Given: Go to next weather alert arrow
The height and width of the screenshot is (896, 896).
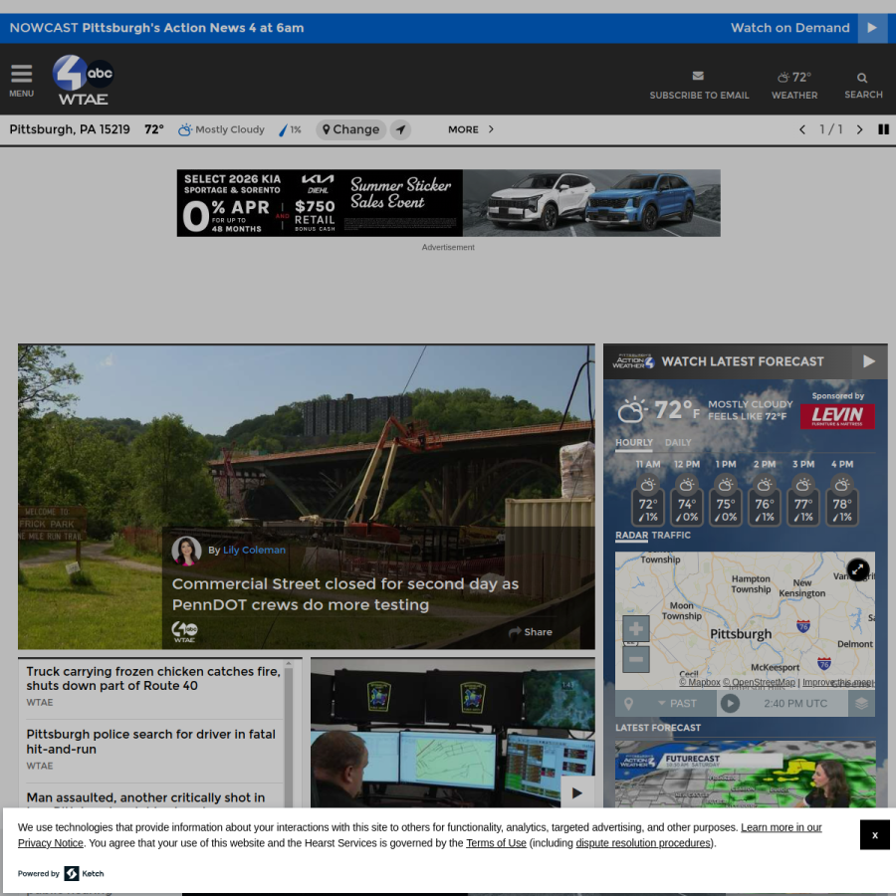Looking at the screenshot, I should pos(859,129).
